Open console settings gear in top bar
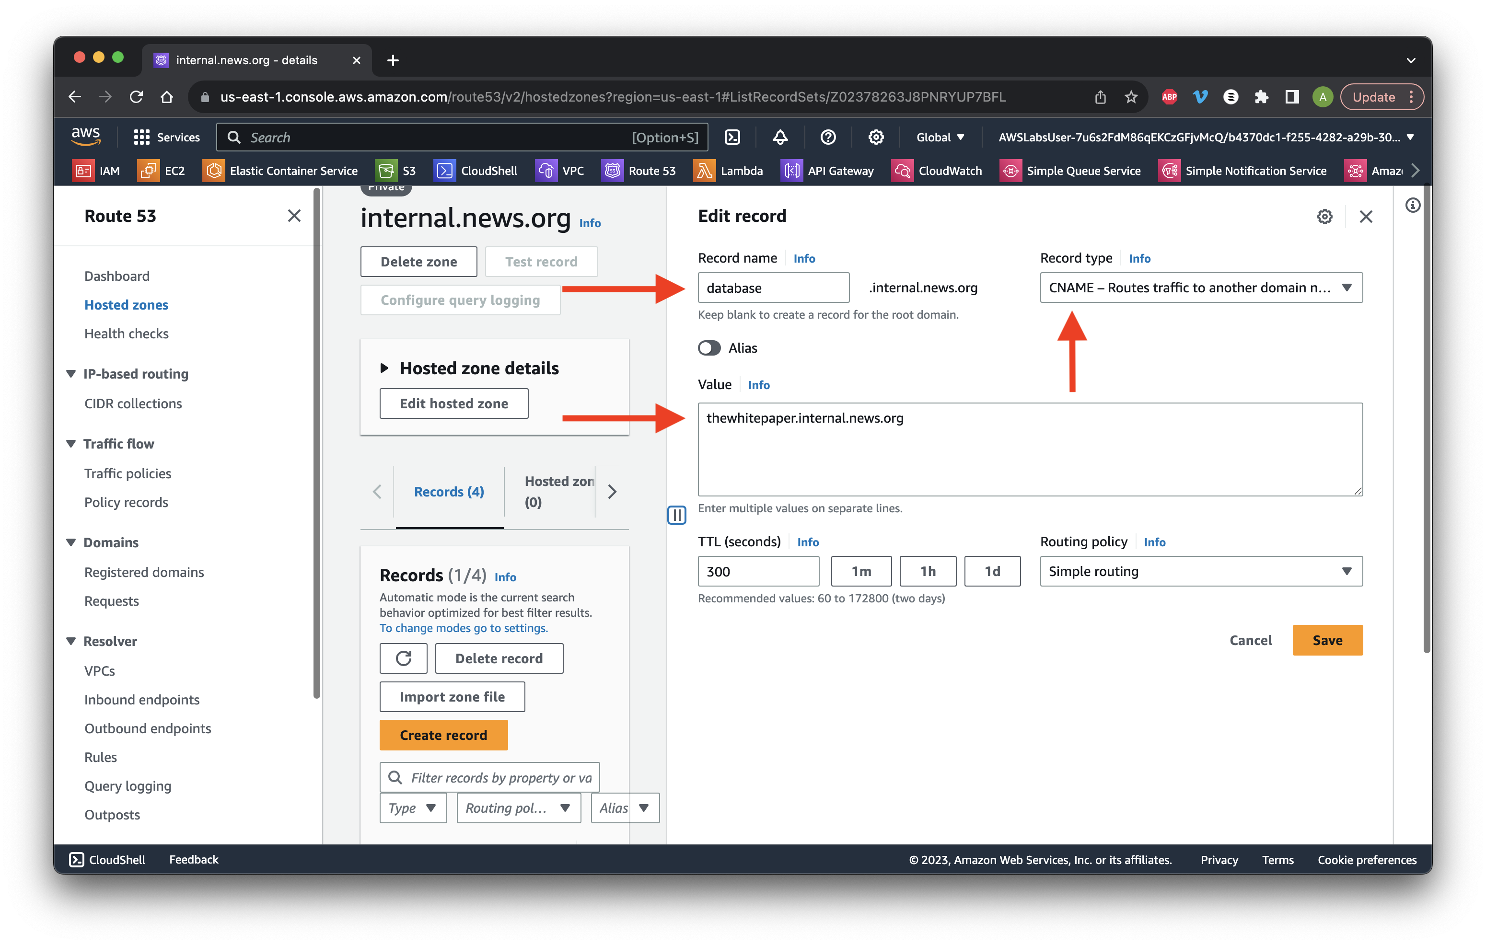 coord(876,137)
